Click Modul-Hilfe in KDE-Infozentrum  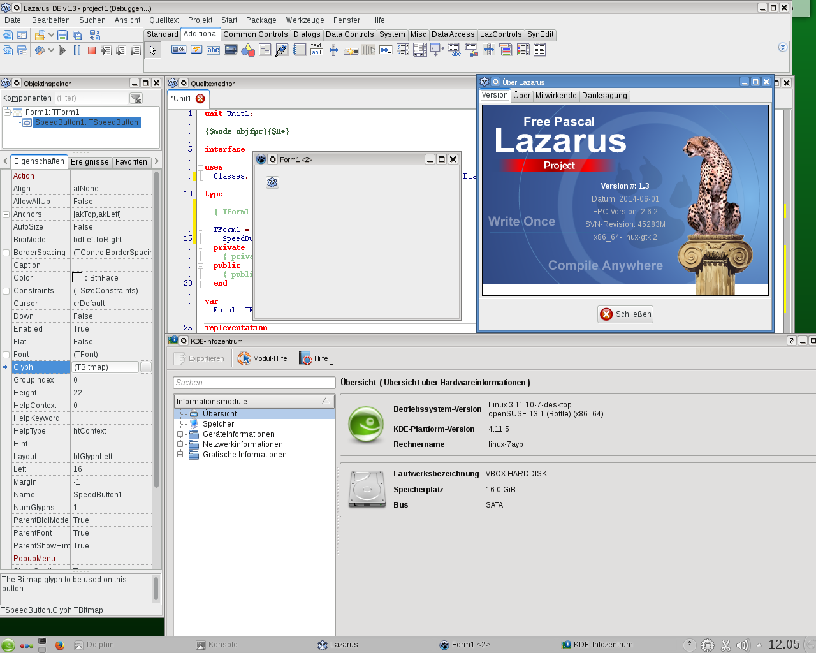(x=263, y=358)
